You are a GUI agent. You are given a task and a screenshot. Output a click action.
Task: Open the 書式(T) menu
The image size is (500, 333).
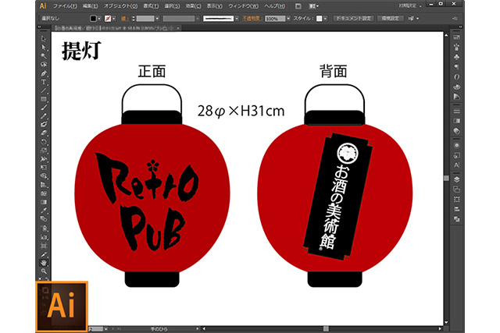point(151,6)
